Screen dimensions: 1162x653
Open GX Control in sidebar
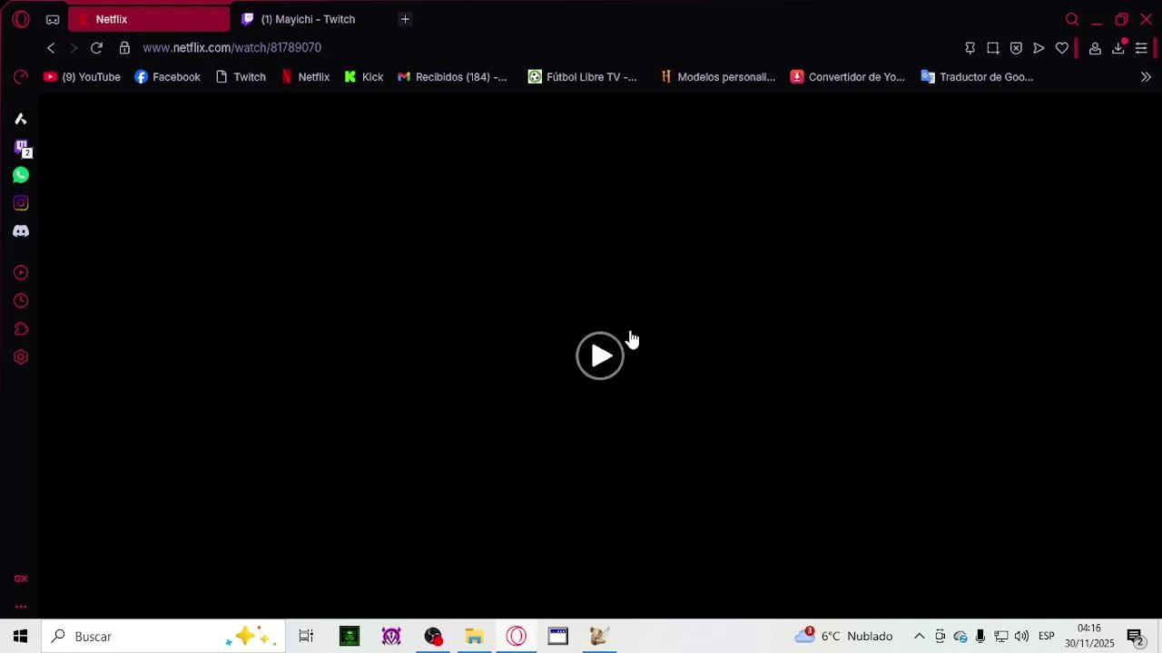[21, 579]
